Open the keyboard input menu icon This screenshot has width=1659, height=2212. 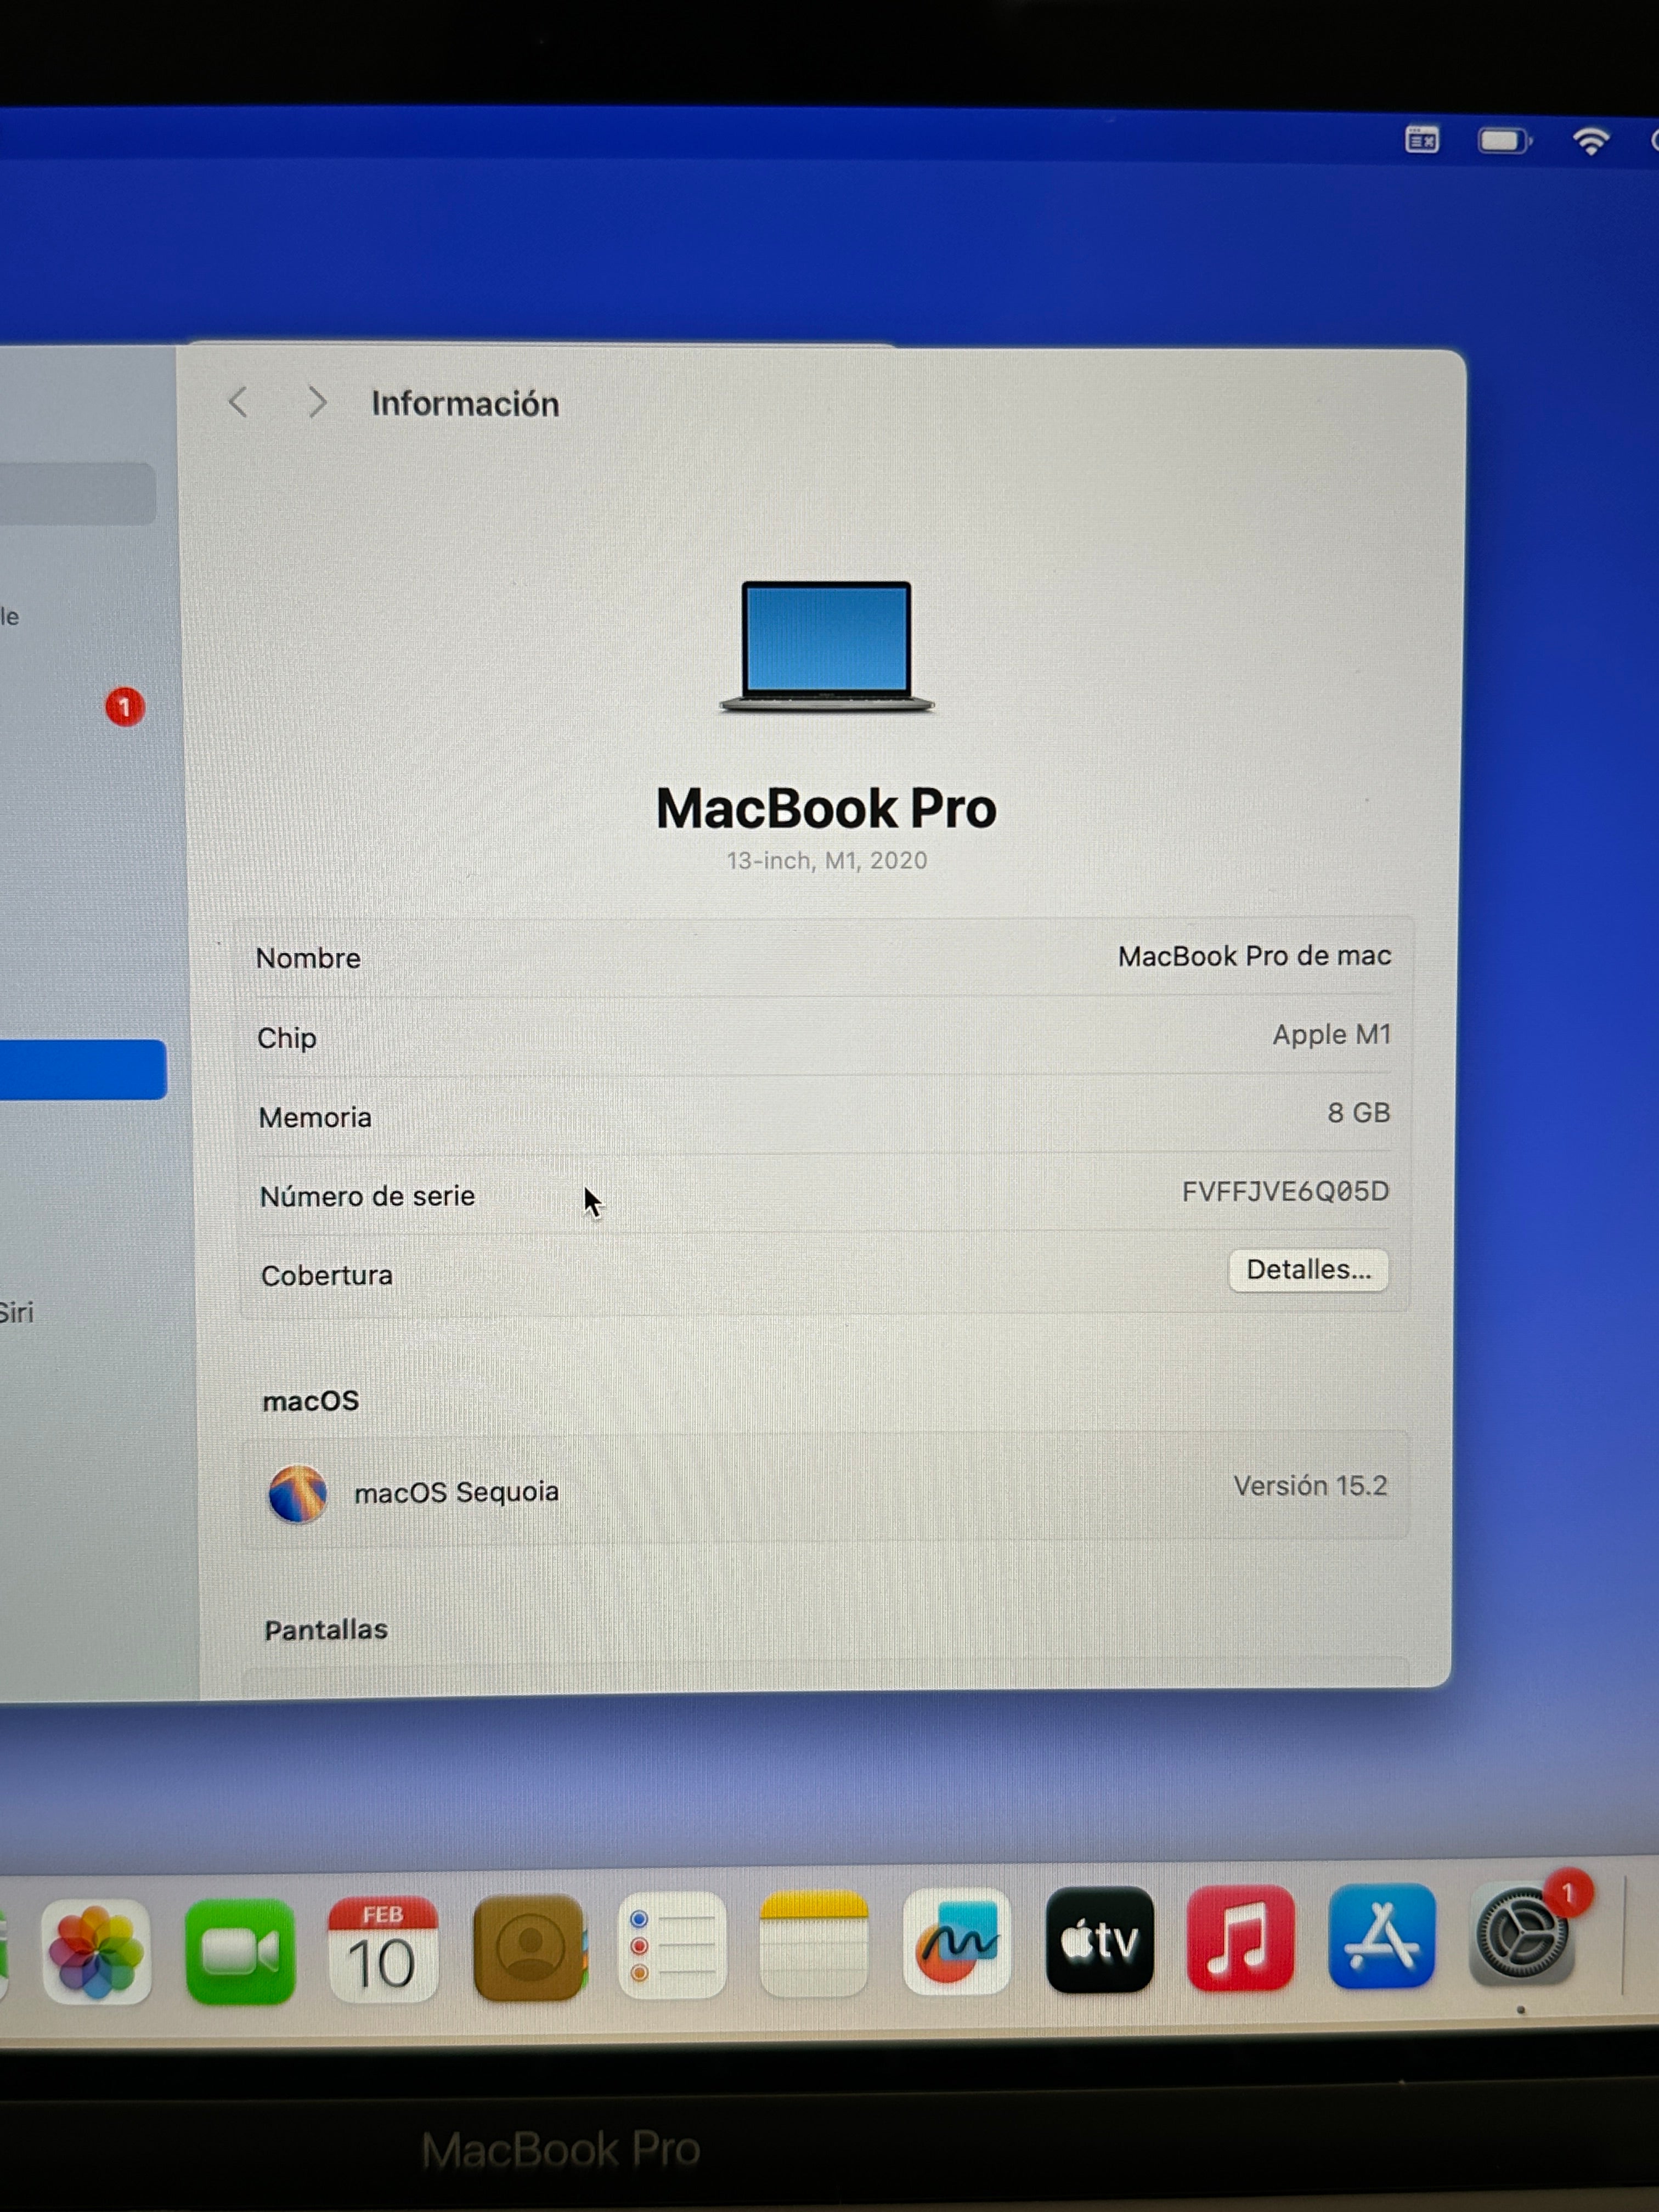tap(1422, 140)
